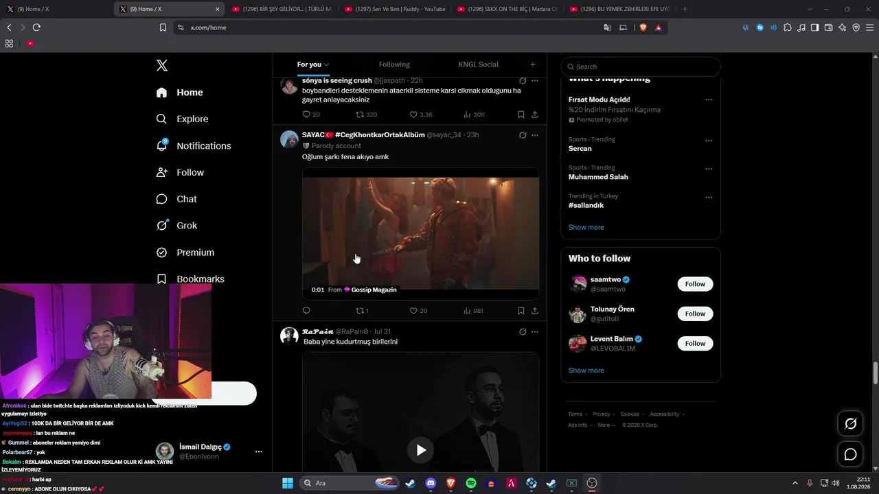879x494 pixels.
Task: Open more options on sönya's post
Action: click(x=535, y=81)
